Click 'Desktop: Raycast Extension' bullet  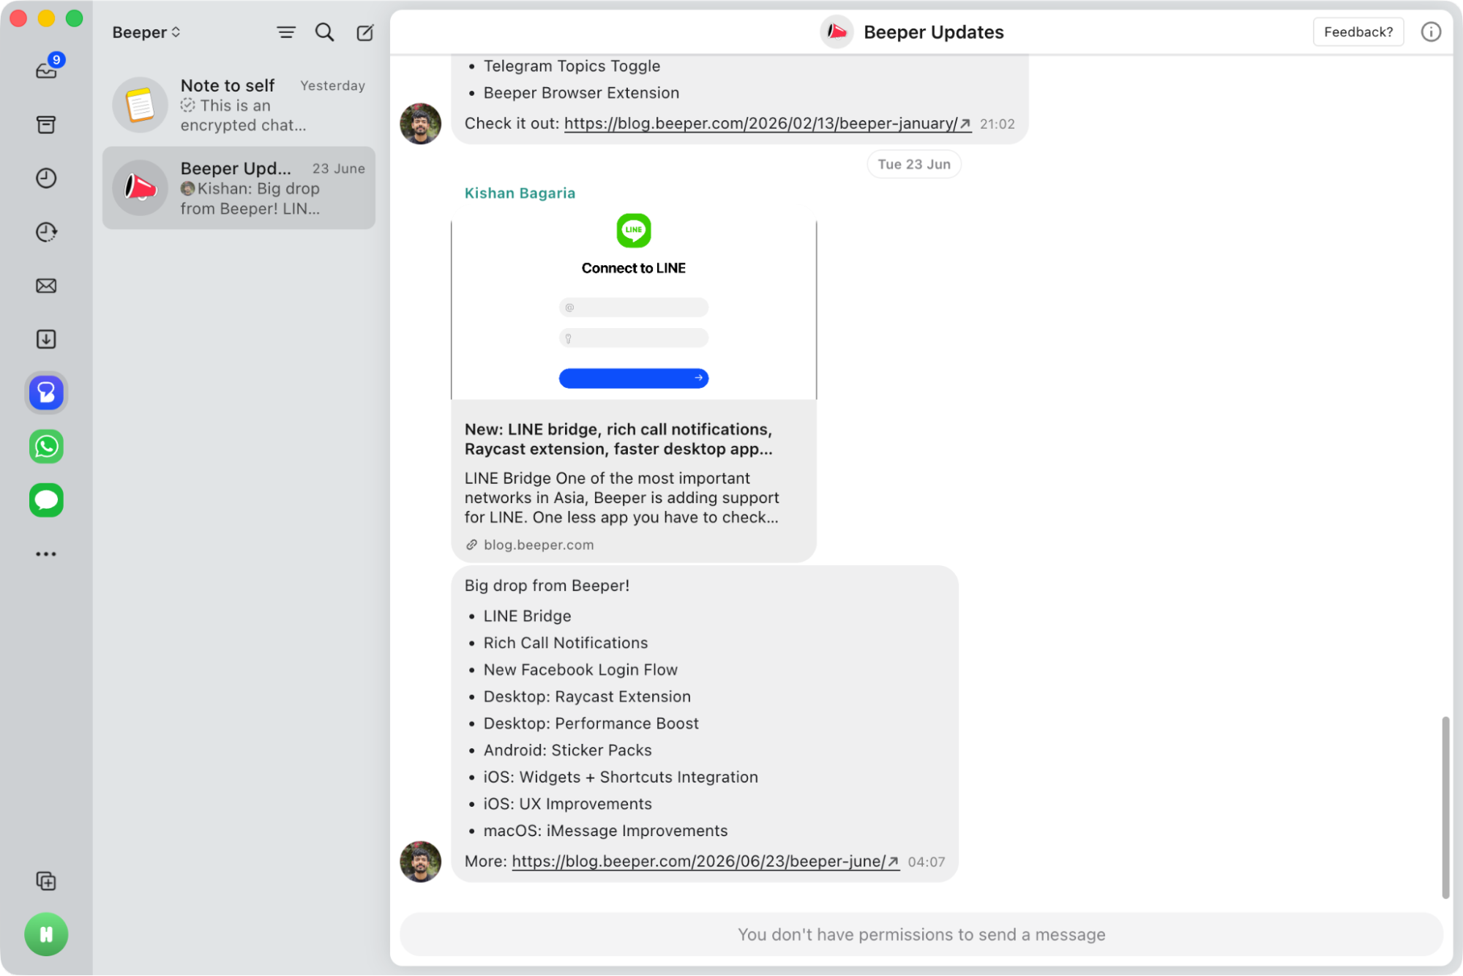coord(587,696)
